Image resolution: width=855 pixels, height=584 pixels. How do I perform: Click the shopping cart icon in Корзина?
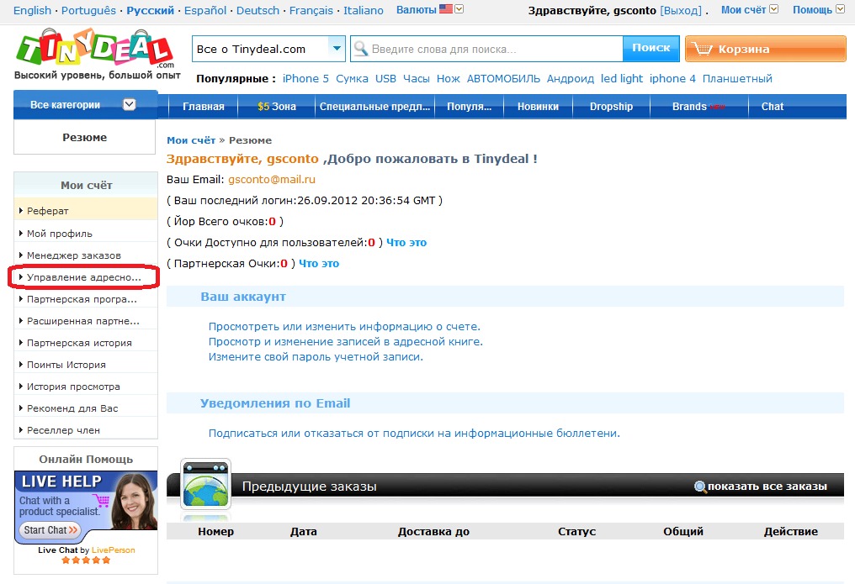pos(702,49)
